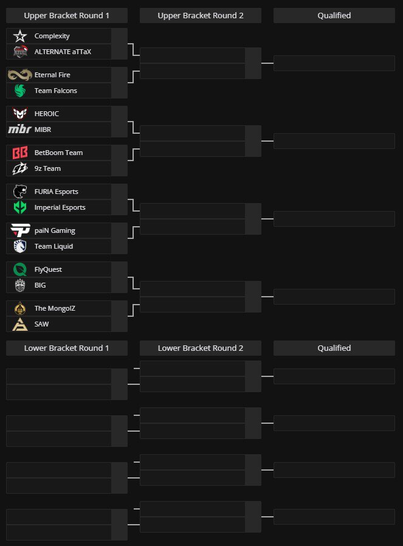Click the Team Falcons green logo
This screenshot has width=403, height=546.
click(x=20, y=91)
